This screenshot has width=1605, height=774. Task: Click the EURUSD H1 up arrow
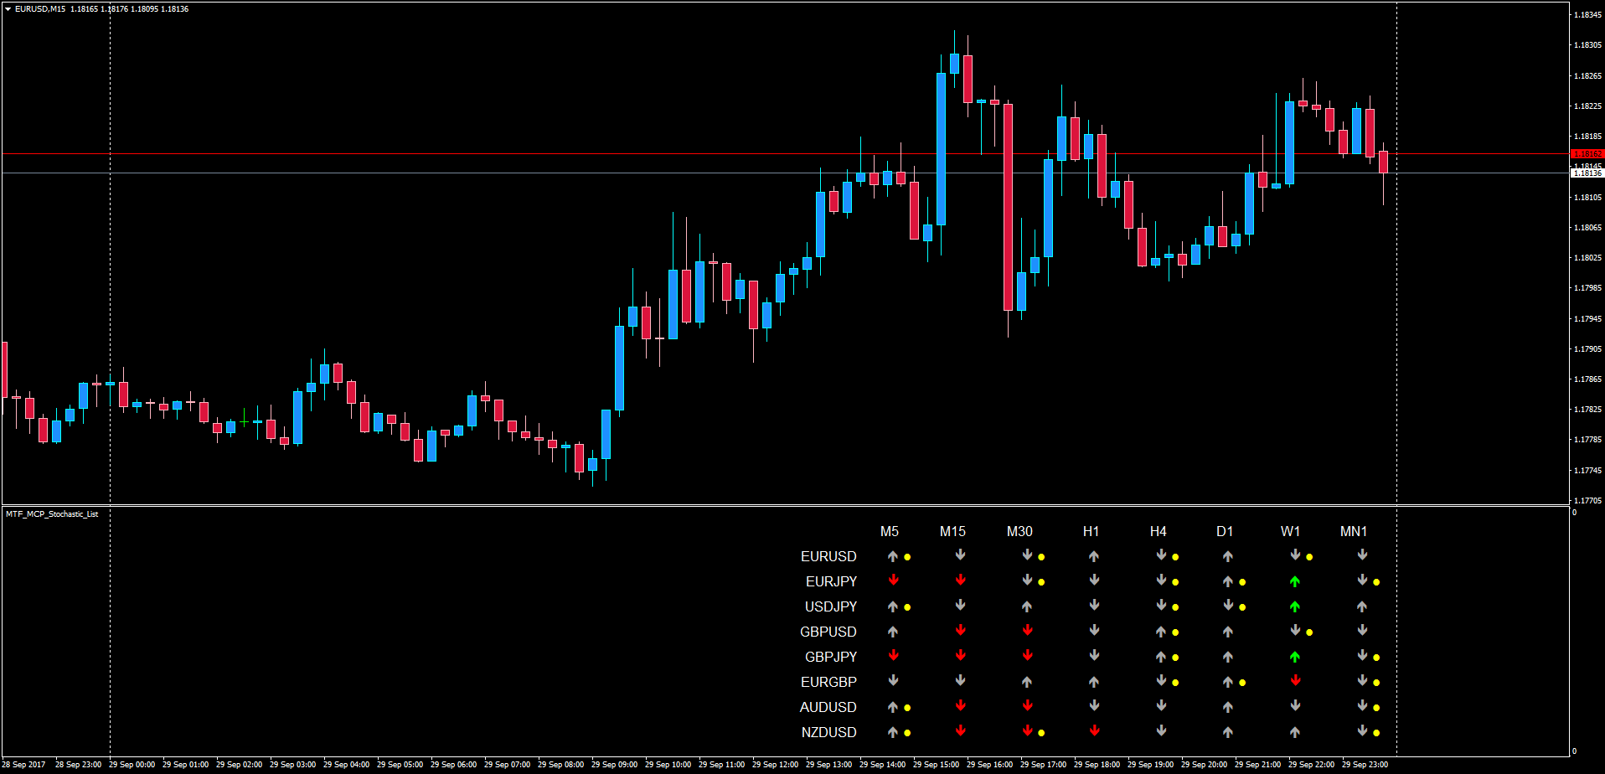point(1094,556)
